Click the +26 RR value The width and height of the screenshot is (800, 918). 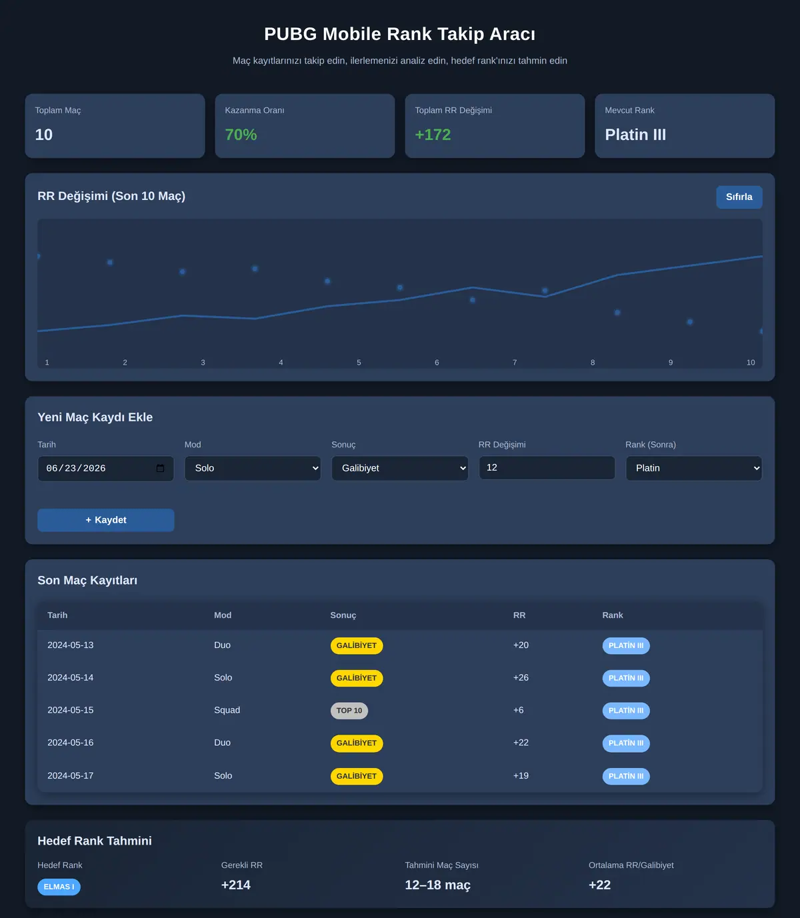pos(521,678)
